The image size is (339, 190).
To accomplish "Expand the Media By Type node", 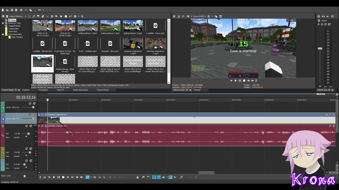I will coord(3,23).
